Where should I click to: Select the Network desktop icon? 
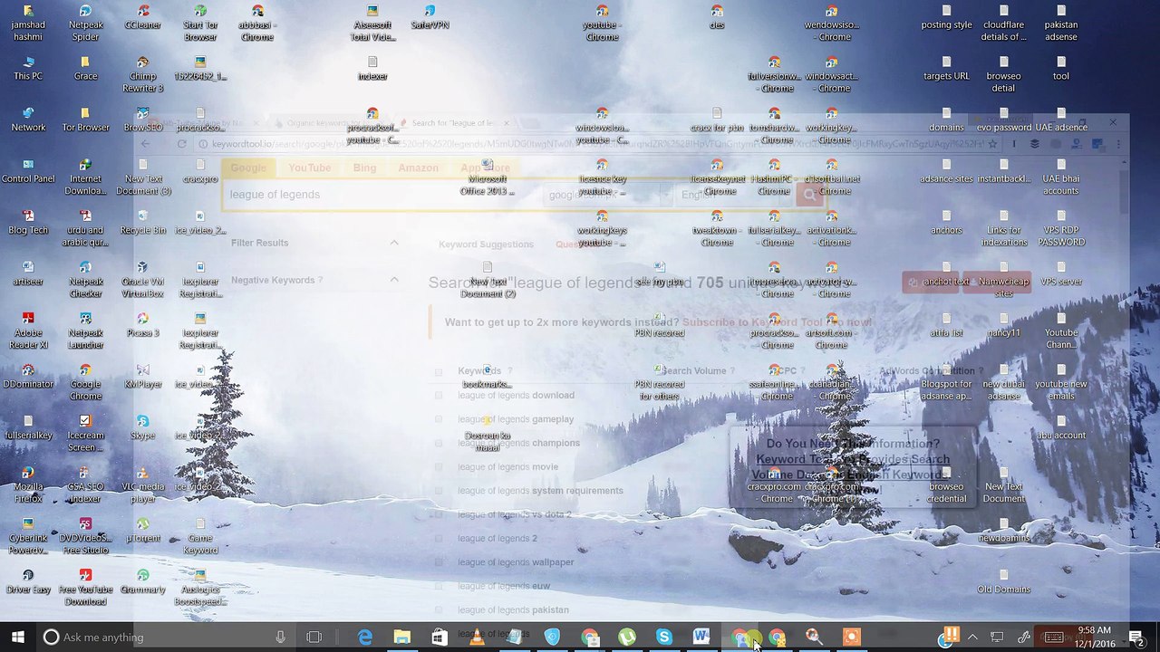[28, 120]
